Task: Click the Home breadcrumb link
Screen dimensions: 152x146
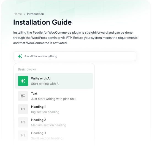Action: point(18,14)
